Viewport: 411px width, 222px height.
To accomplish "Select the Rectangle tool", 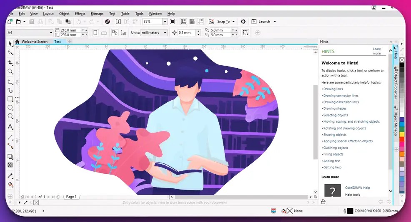I will point(10,99).
